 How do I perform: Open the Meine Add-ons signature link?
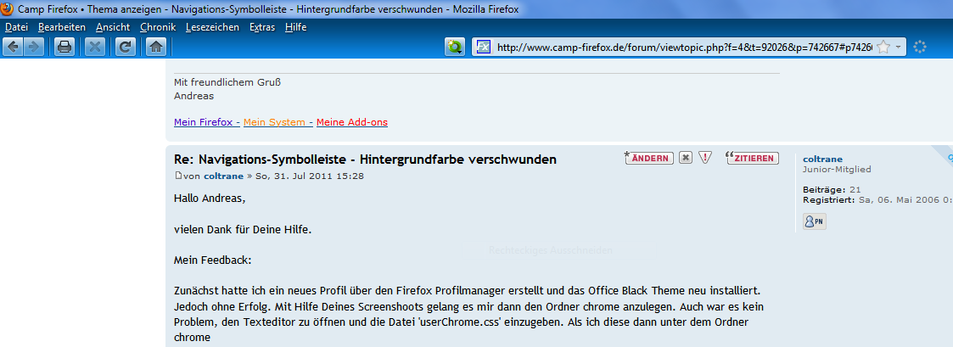coord(352,122)
